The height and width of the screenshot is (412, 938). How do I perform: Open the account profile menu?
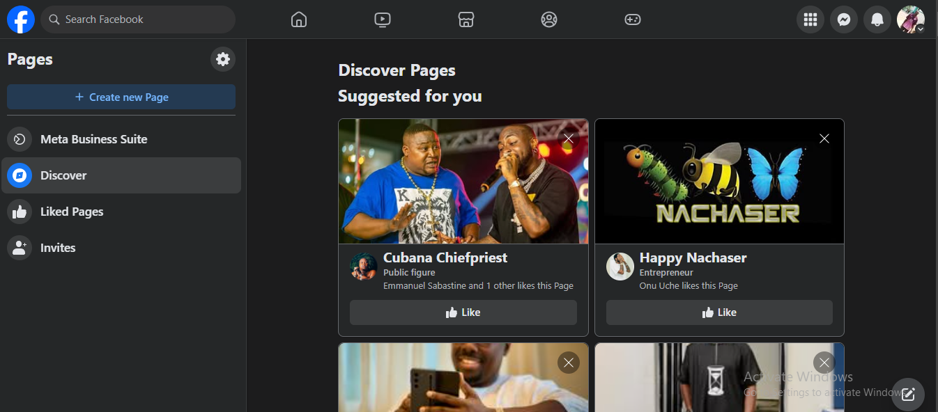[911, 19]
